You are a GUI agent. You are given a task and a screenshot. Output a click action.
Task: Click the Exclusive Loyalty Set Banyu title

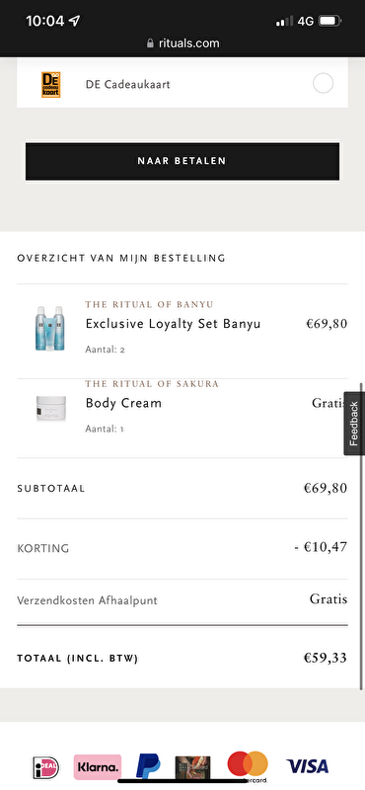(174, 324)
